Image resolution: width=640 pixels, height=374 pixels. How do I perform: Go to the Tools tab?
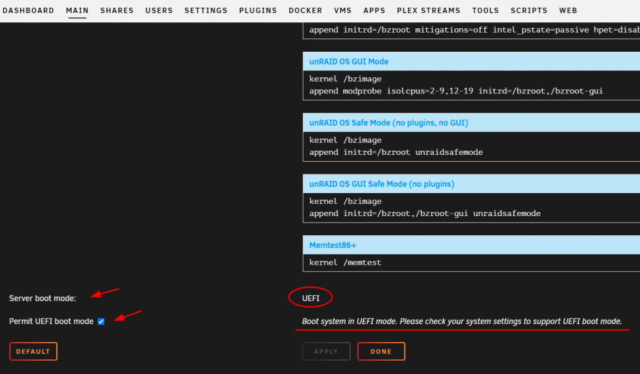tap(485, 11)
